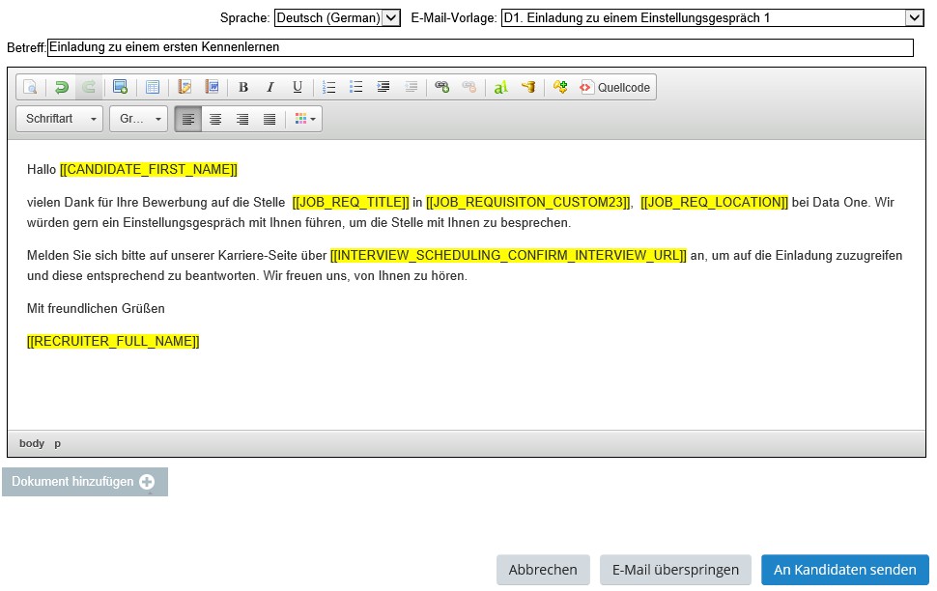Click the An Kandidaten senden button
The image size is (937, 591).
pyautogui.click(x=844, y=570)
